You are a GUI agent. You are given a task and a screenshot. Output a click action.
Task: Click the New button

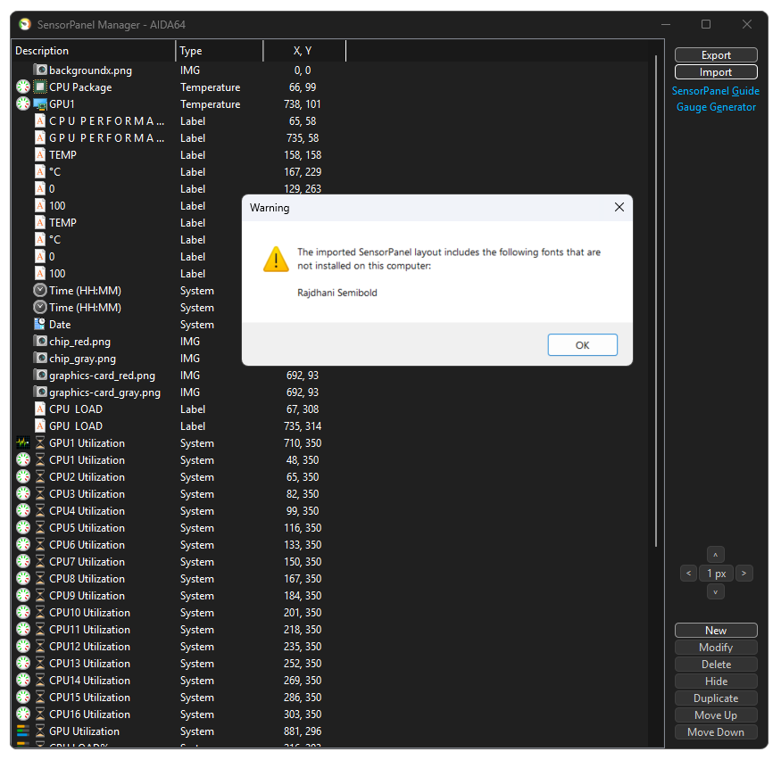tap(716, 630)
